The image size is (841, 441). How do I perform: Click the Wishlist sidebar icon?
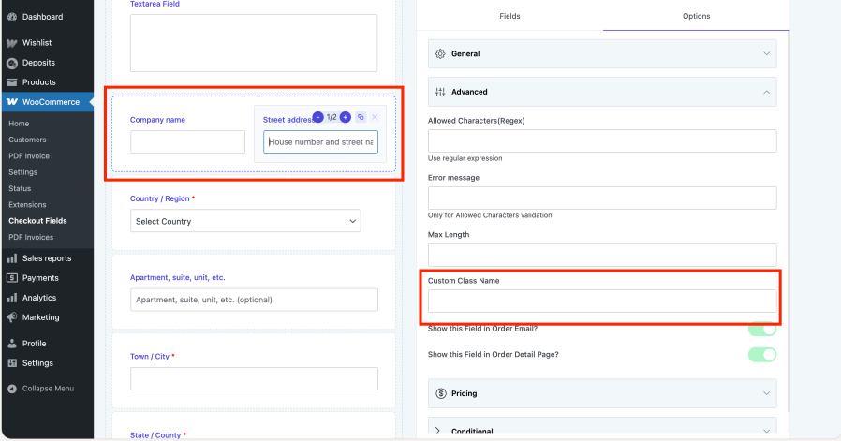(x=12, y=43)
